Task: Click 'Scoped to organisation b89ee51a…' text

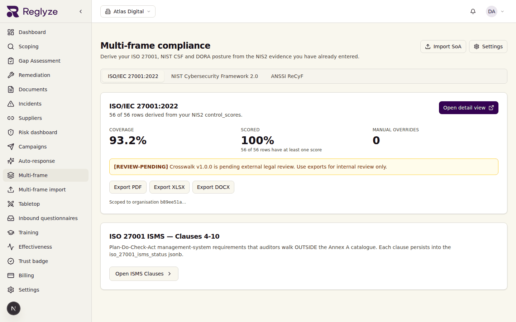Action: pos(148,202)
